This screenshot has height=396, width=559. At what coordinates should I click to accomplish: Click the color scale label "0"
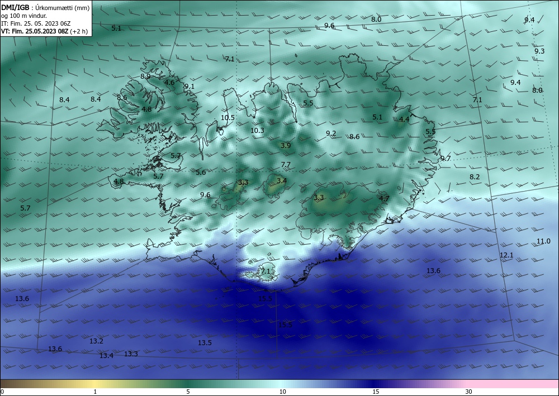[2, 392]
